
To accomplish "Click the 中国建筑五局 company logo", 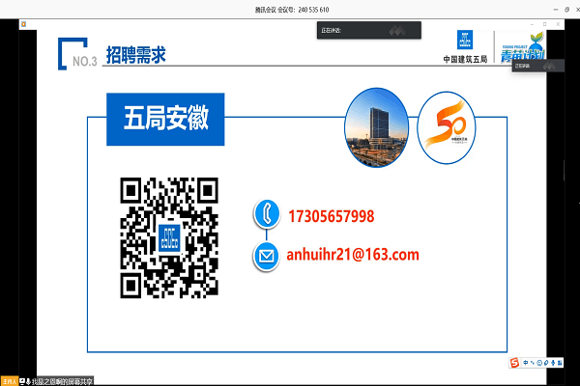I will click(466, 50).
